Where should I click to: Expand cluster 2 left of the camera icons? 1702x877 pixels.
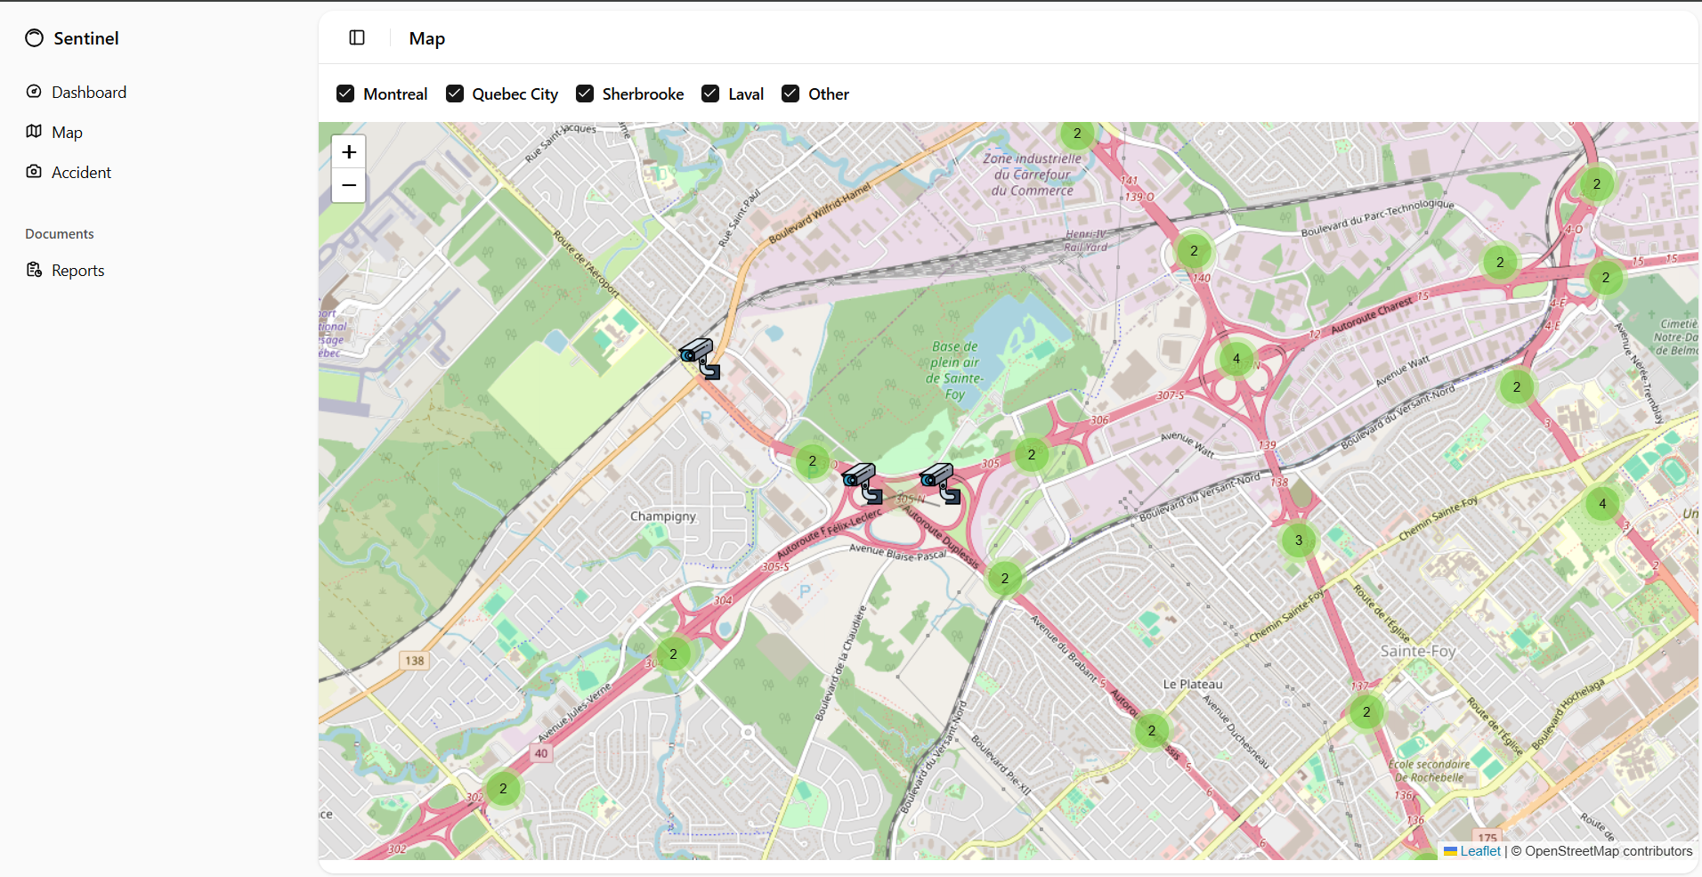pos(813,461)
